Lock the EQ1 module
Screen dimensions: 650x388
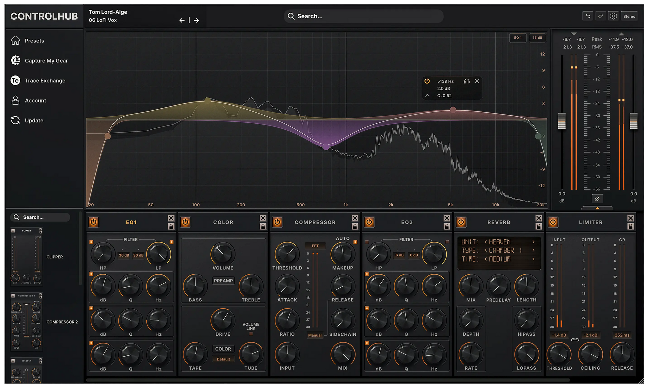click(171, 226)
